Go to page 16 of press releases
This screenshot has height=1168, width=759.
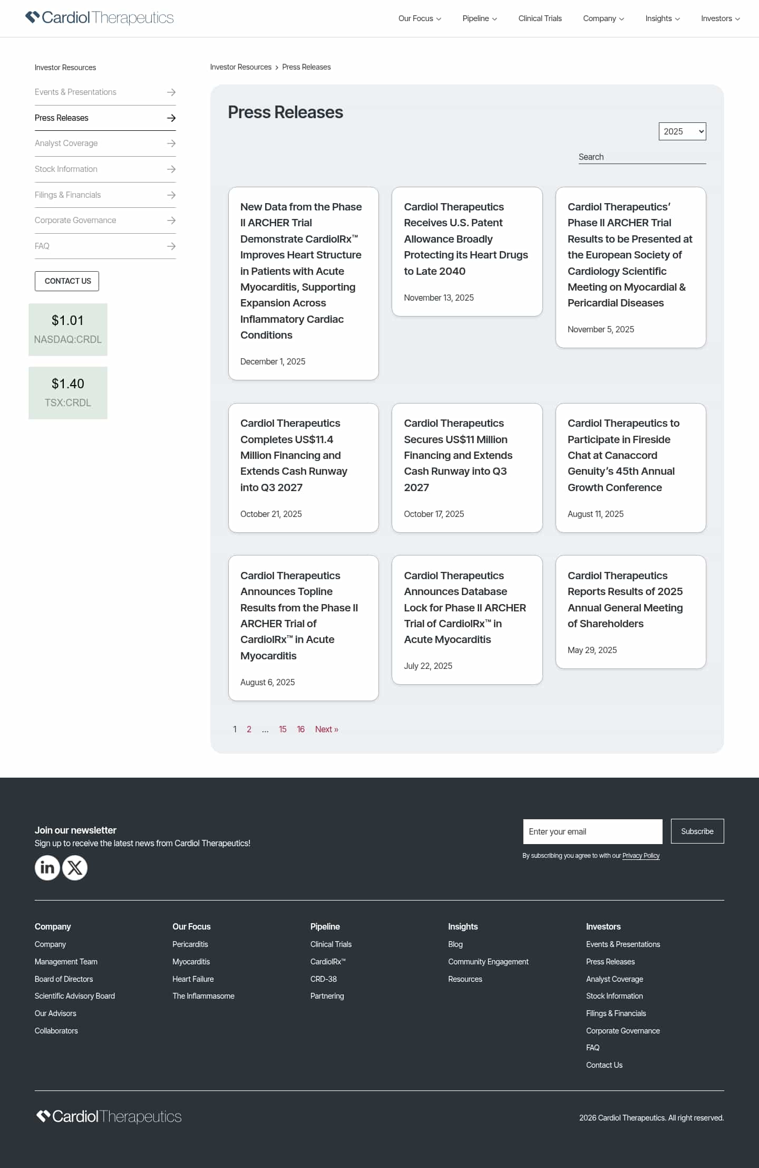(300, 730)
